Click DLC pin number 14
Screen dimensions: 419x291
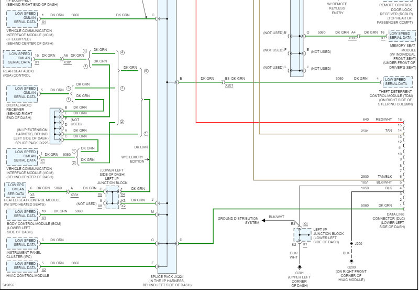400,131
